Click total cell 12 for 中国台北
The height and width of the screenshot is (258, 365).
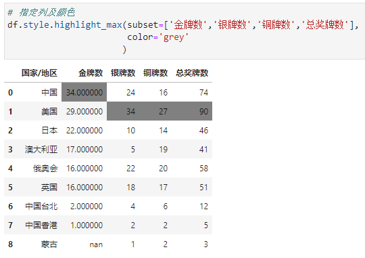click(203, 207)
